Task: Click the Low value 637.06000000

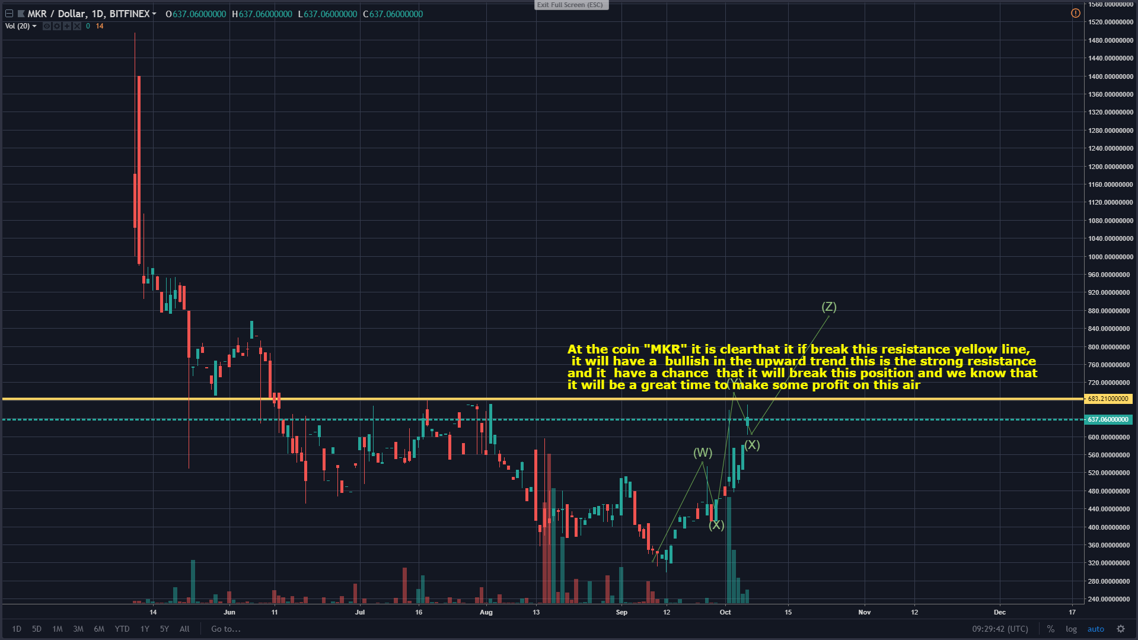Action: tap(330, 14)
